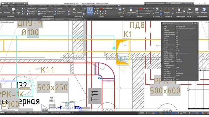Image resolution: width=209 pixels, height=117 pixels.
Task: Click the K1.1 label in drawing
Action: [x=47, y=70]
